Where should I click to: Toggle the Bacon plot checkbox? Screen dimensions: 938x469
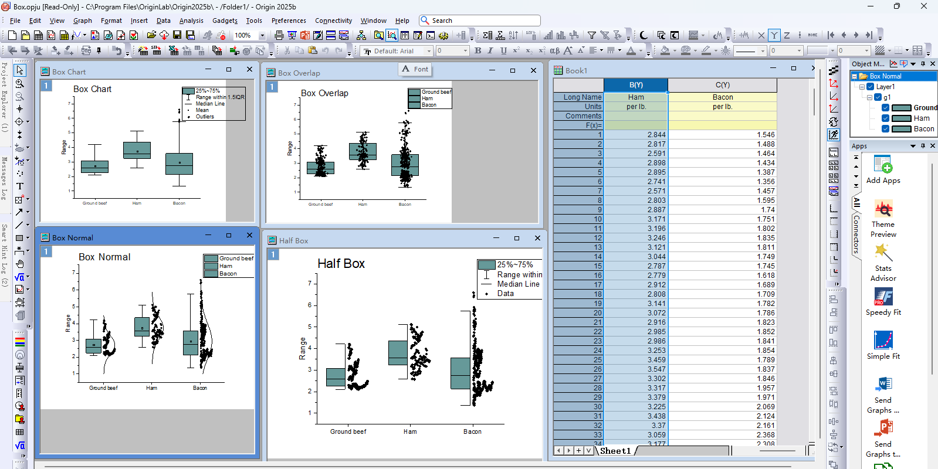click(x=885, y=129)
